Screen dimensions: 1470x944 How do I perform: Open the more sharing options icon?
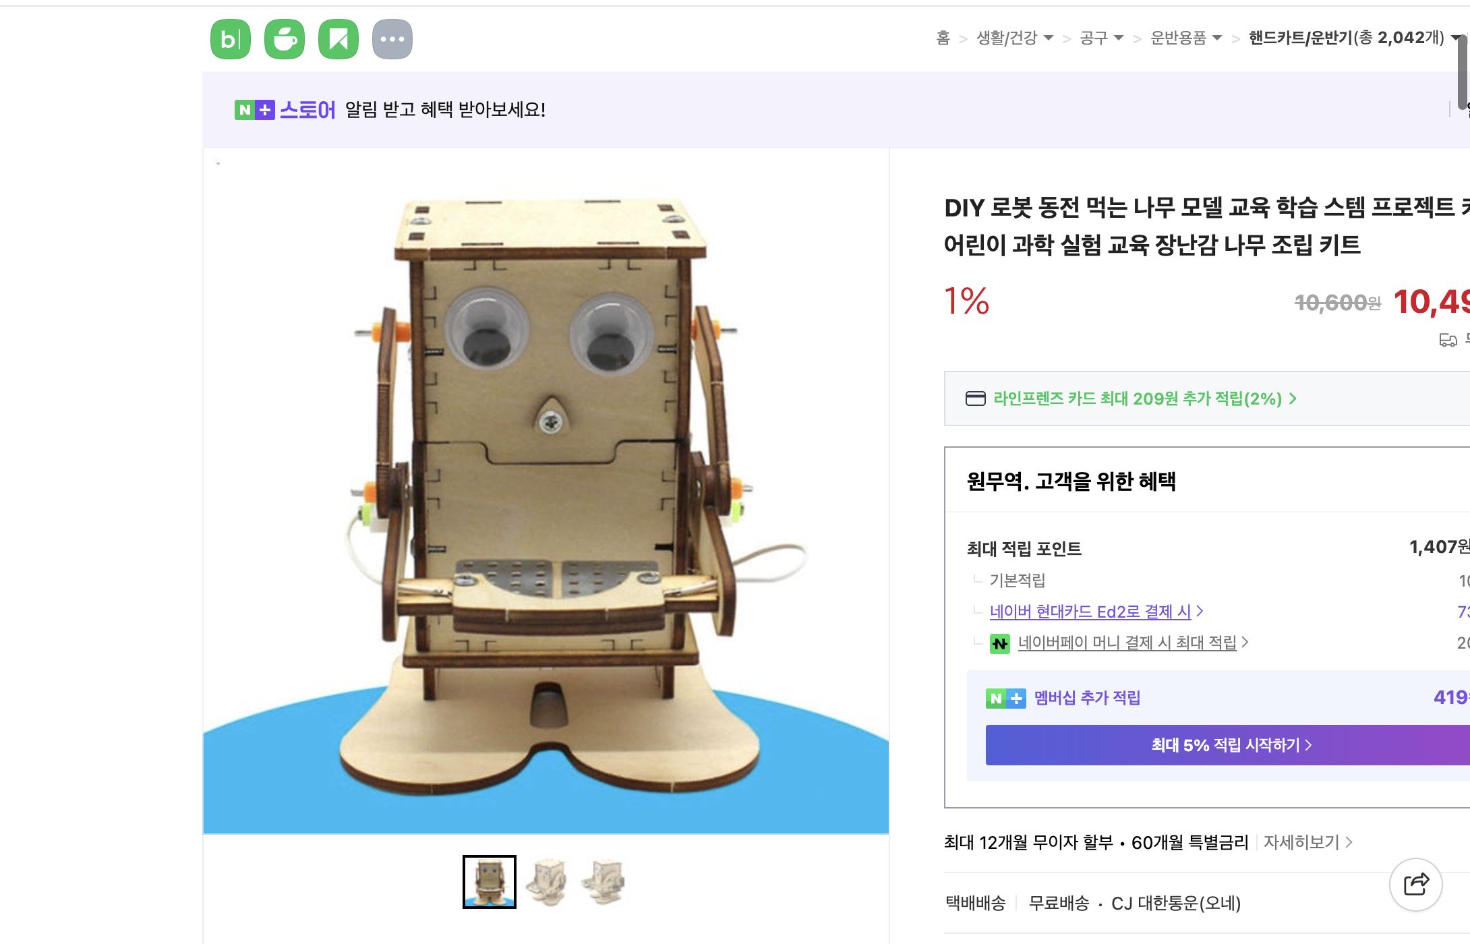point(394,38)
